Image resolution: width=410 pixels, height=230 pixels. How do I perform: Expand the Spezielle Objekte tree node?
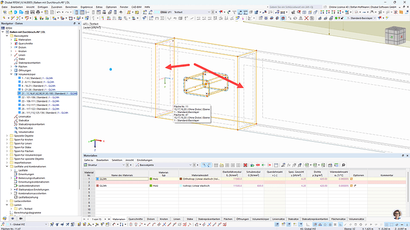(x=7, y=136)
